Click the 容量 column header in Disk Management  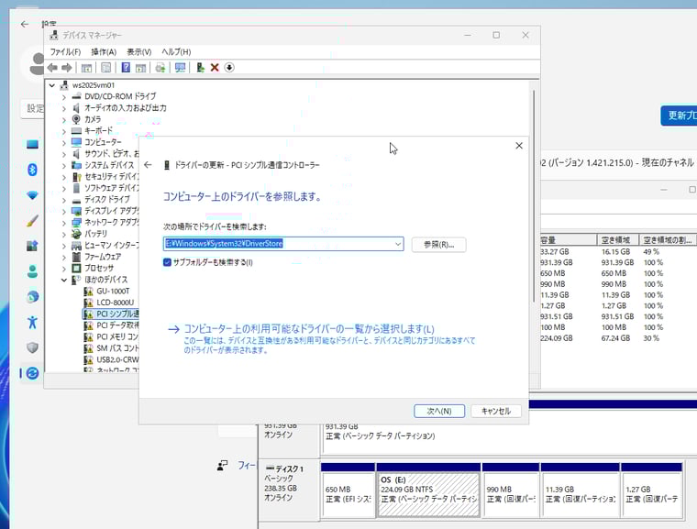point(568,240)
